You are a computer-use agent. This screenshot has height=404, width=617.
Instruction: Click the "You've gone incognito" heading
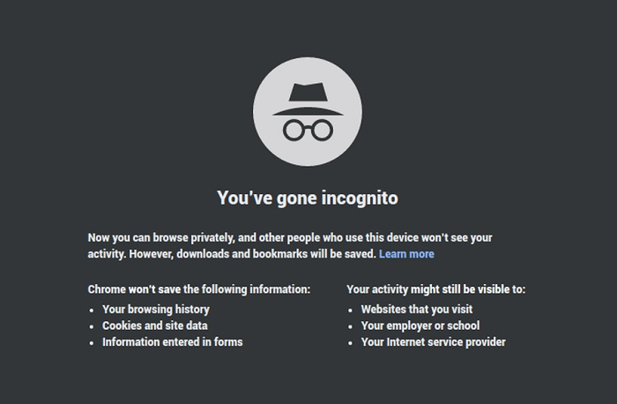308,198
